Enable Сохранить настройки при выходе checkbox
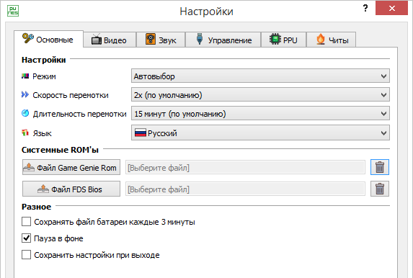Screen dimensions: 413x278 26,255
